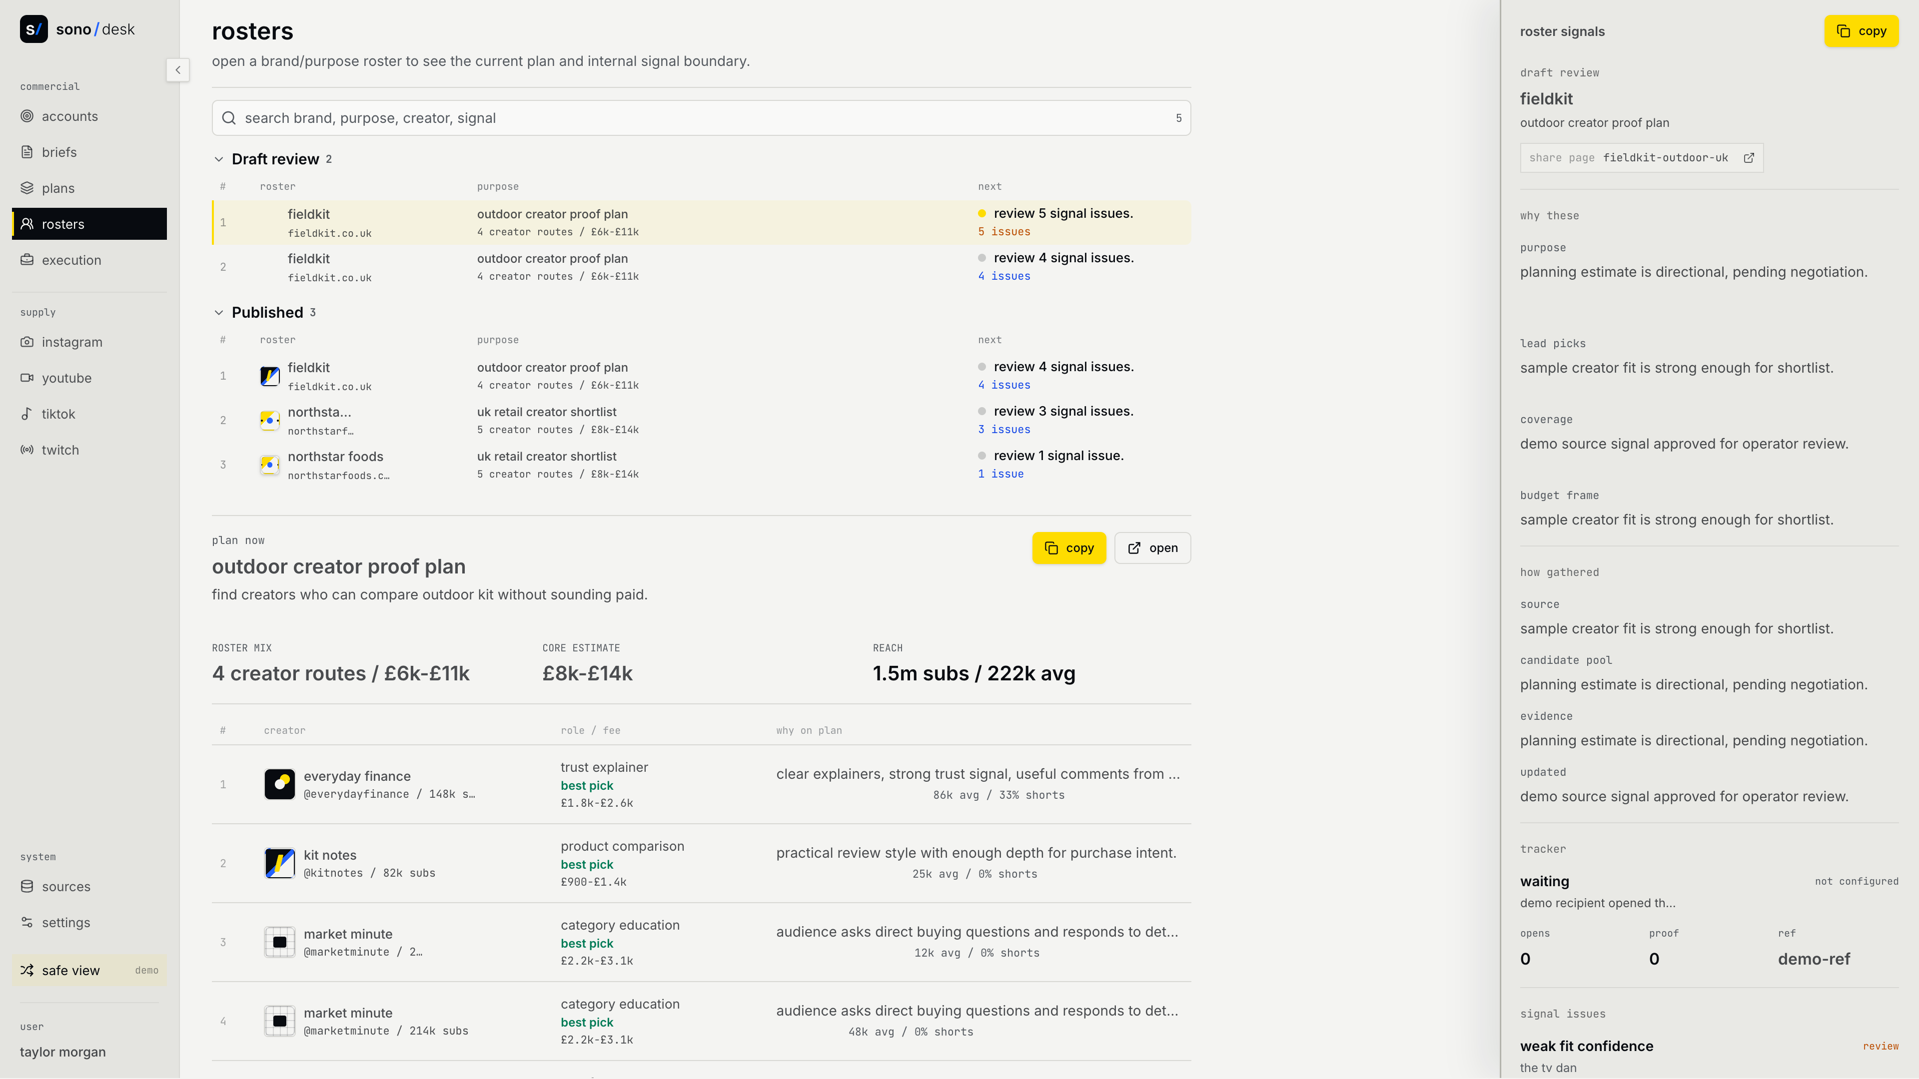
Task: Click the search magnifier icon
Action: tap(229, 118)
